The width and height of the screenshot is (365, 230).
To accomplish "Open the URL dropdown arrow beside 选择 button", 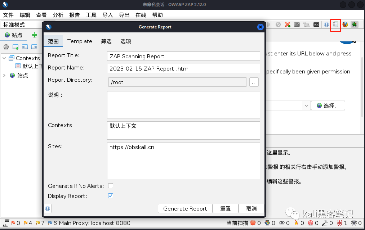I will coord(306,105).
